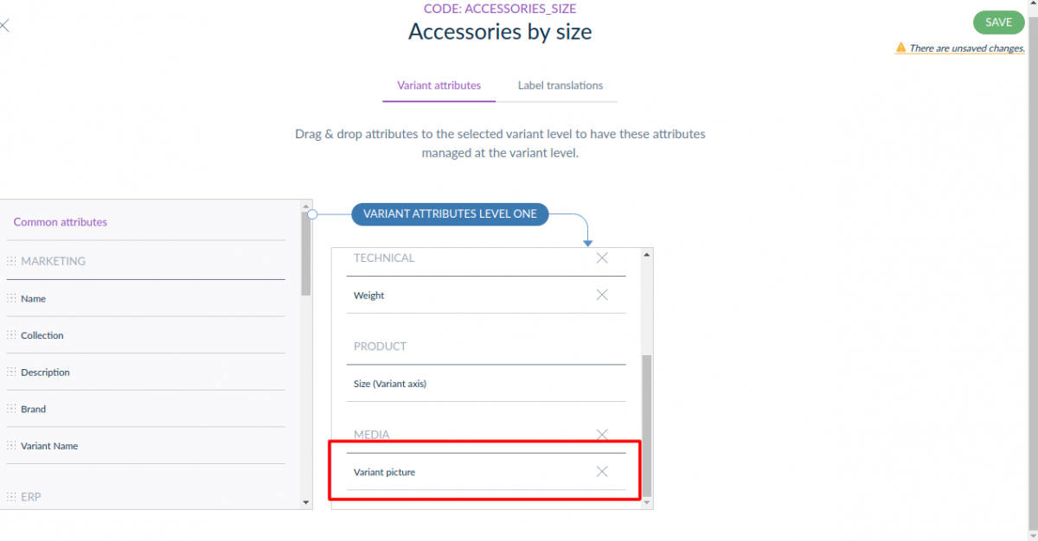The image size is (1038, 541).
Task: Open the unsaved changes warning link
Action: pyautogui.click(x=965, y=48)
